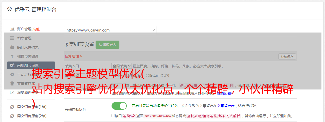The height and width of the screenshot is (122, 325).
Task: Click the 从模板导入 button
Action: click(x=107, y=45)
